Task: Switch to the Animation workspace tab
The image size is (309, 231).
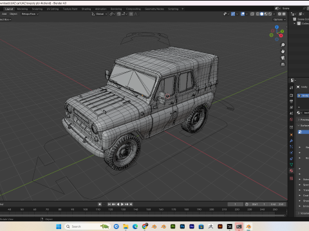Action: (100, 9)
